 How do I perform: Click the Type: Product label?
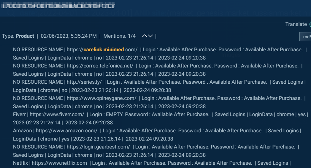click(18, 36)
